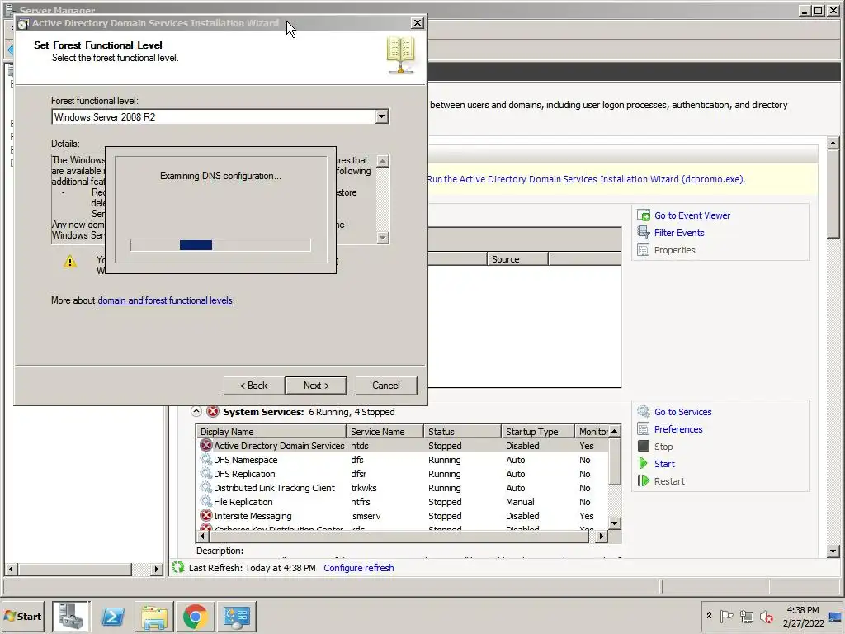Sort services by Startup Type column

[x=538, y=431]
